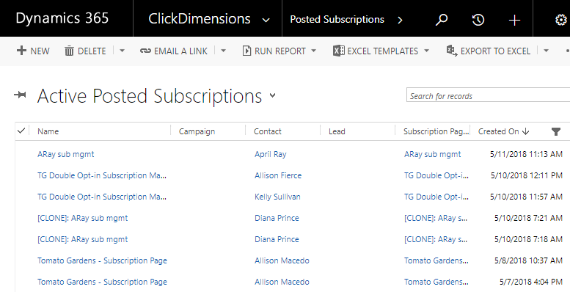Open Diana Prince contact in 7:18 AM row
The width and height of the screenshot is (570, 292).
point(277,239)
